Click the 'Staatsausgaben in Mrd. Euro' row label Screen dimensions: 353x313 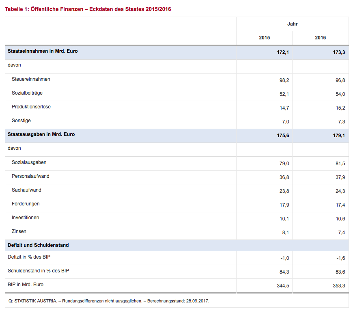click(41, 134)
